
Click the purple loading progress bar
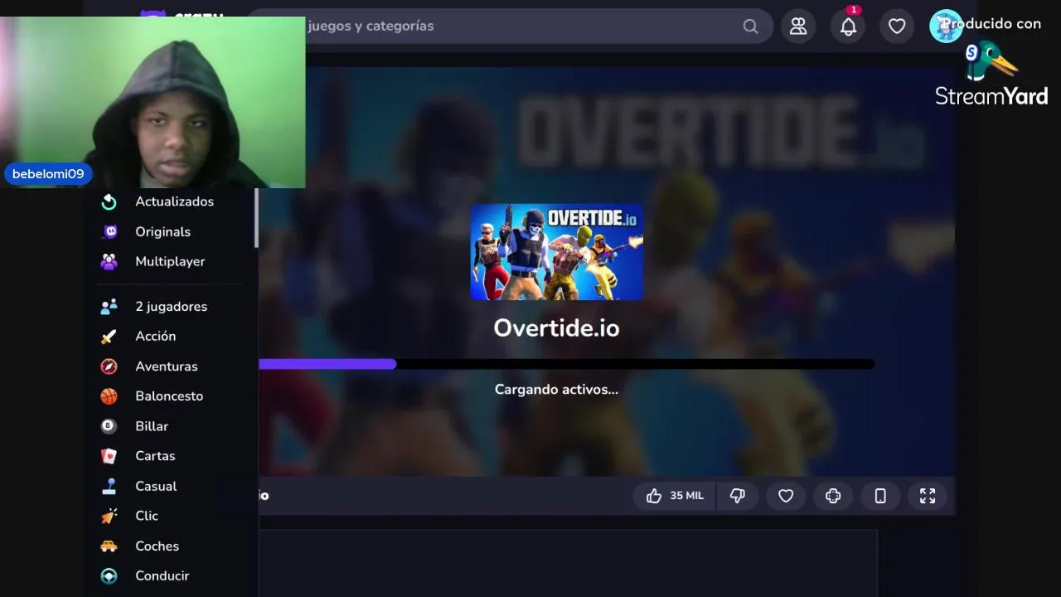pyautogui.click(x=327, y=364)
